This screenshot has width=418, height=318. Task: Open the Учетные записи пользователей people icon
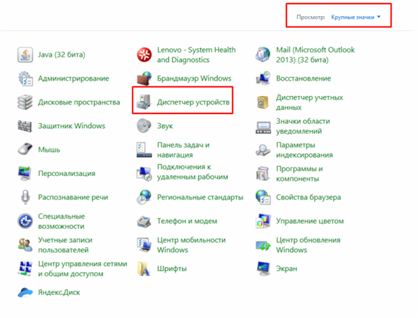pyautogui.click(x=25, y=245)
